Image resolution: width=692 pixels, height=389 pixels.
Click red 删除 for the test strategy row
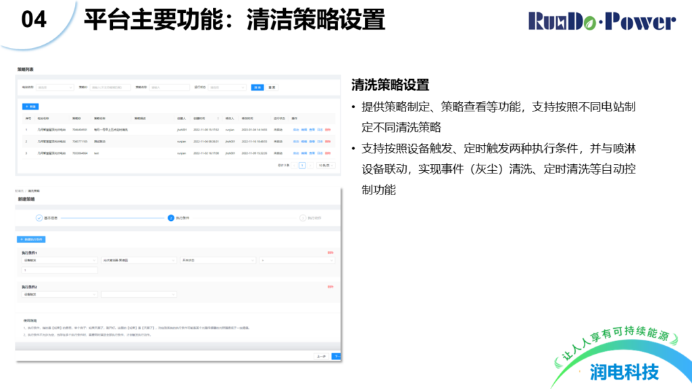(x=328, y=153)
